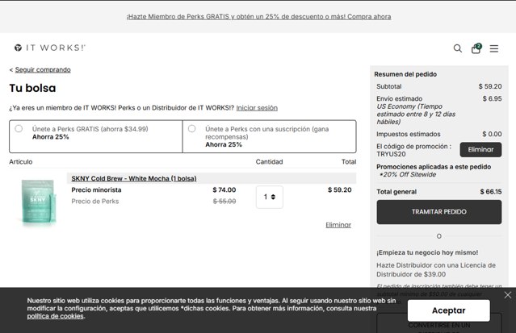Click the Iniciar sesión link
This screenshot has width=516, height=333.
[257, 108]
